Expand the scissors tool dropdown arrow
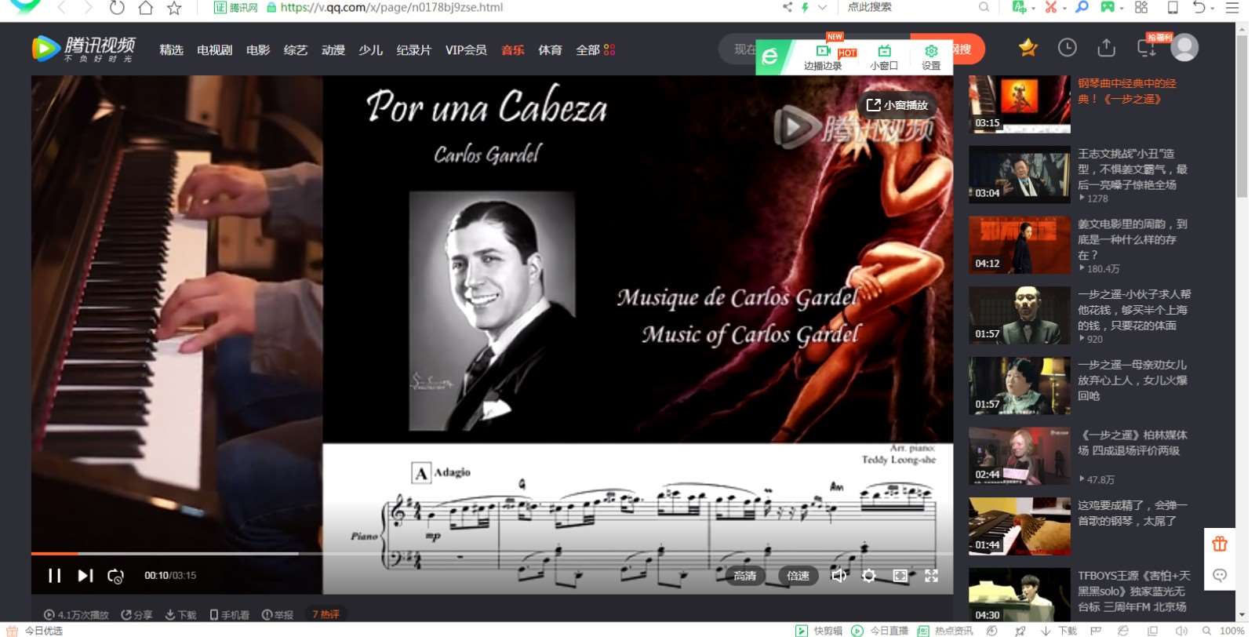 [x=1064, y=9]
